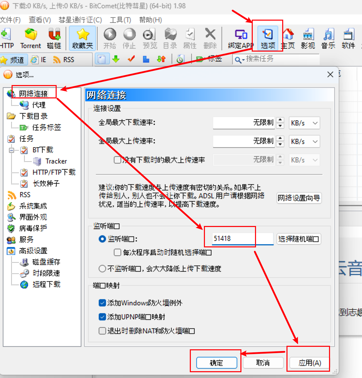
Task: Show all tasks with the pages icon
Action: pos(102,59)
